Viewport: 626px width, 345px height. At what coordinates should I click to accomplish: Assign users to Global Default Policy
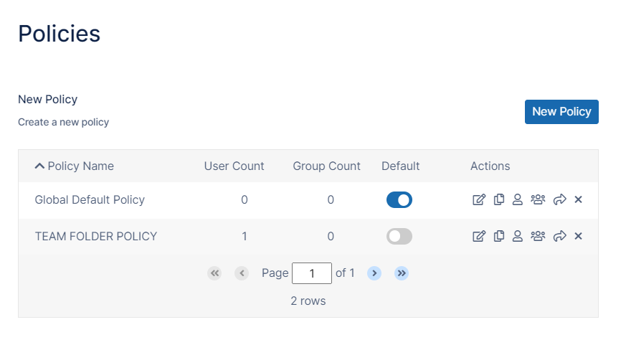pyautogui.click(x=517, y=199)
